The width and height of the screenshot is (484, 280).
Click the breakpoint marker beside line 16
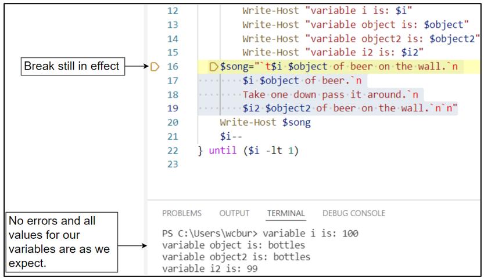(155, 67)
